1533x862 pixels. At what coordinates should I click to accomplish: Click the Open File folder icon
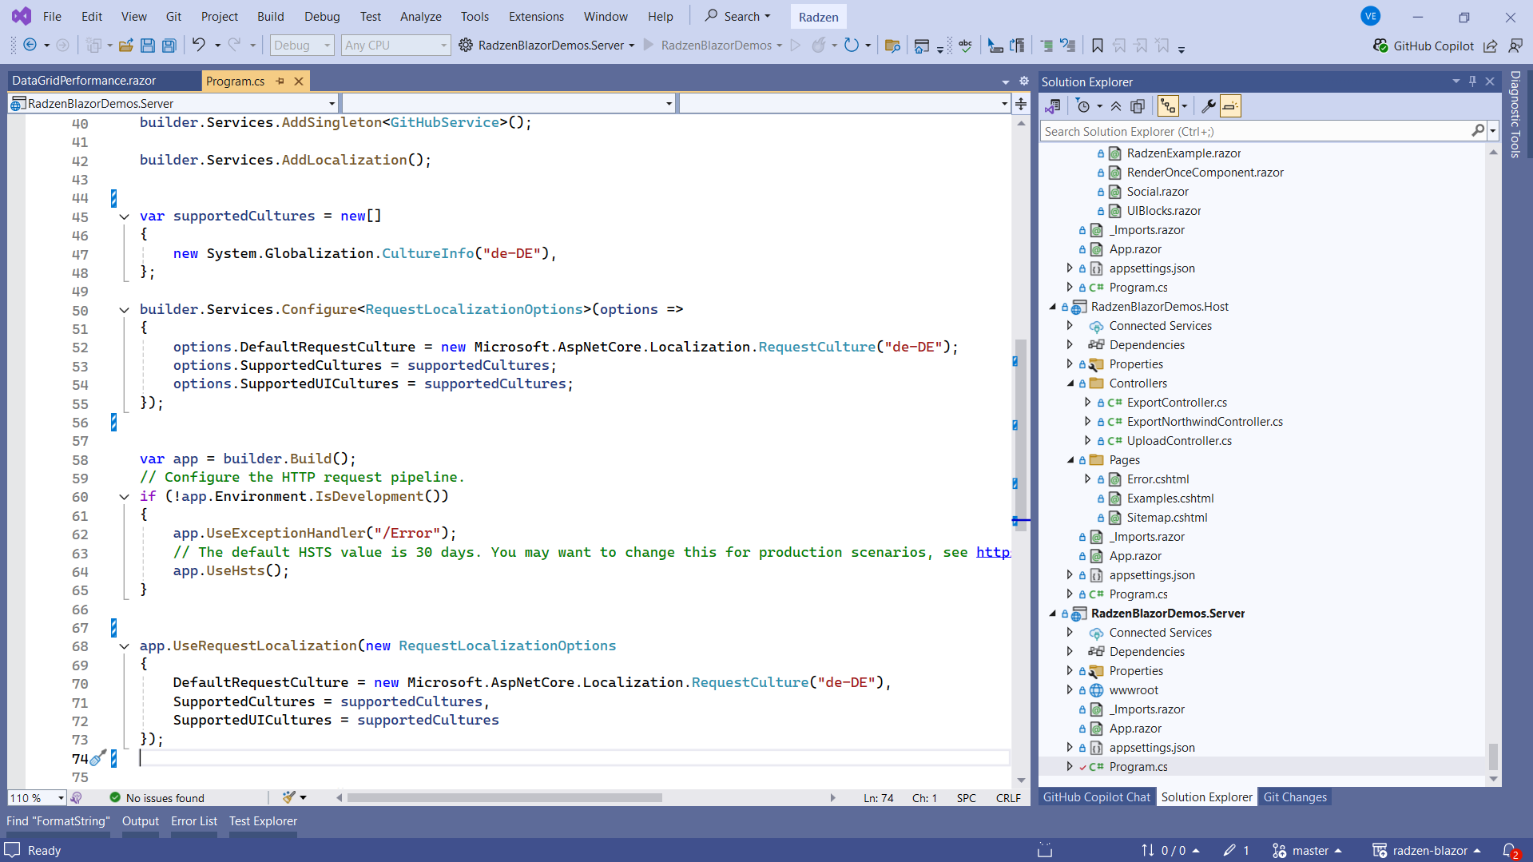[125, 46]
